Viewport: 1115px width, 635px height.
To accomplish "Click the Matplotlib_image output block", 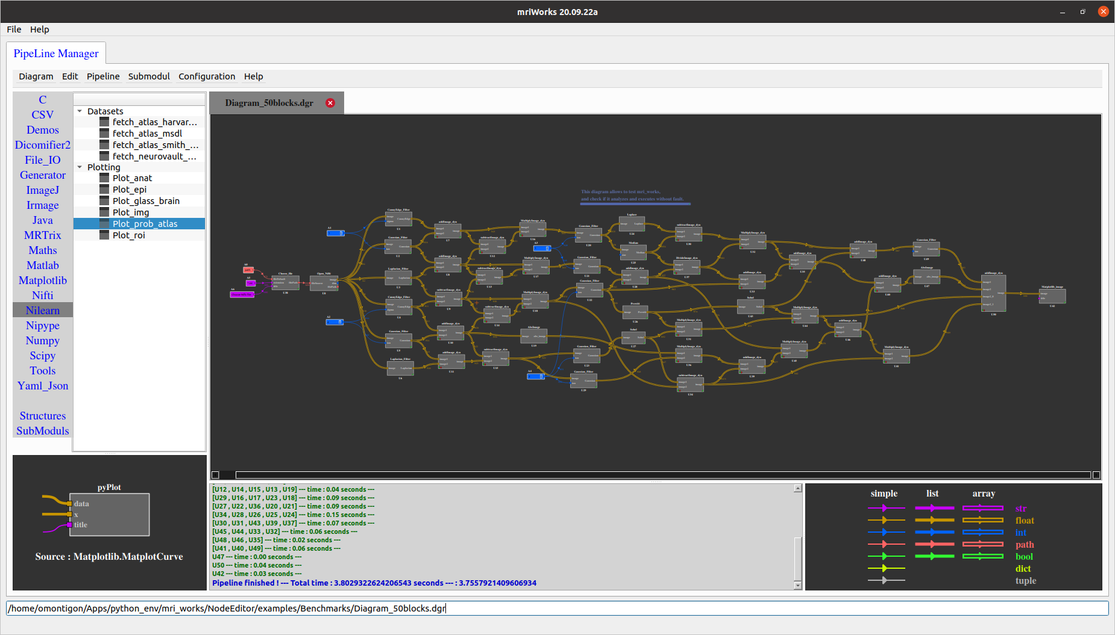I will pyautogui.click(x=1052, y=296).
